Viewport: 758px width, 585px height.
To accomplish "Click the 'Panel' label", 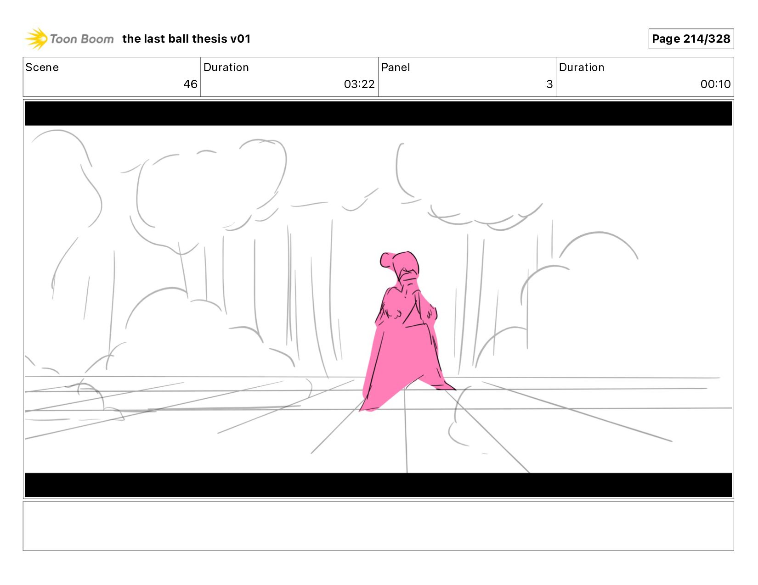I will pyautogui.click(x=396, y=67).
